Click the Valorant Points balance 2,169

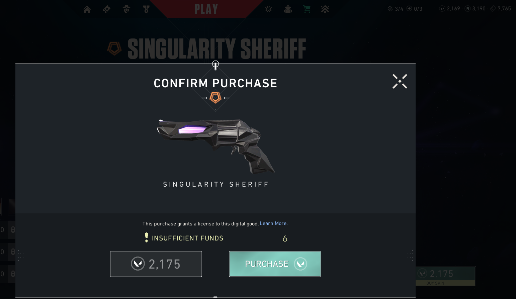(450, 9)
